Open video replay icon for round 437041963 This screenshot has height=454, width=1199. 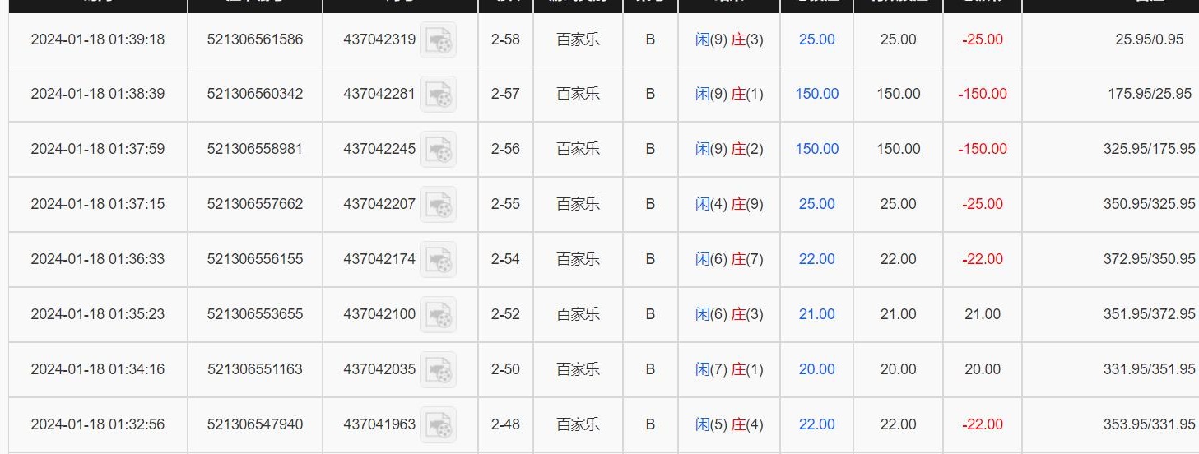coord(438,425)
